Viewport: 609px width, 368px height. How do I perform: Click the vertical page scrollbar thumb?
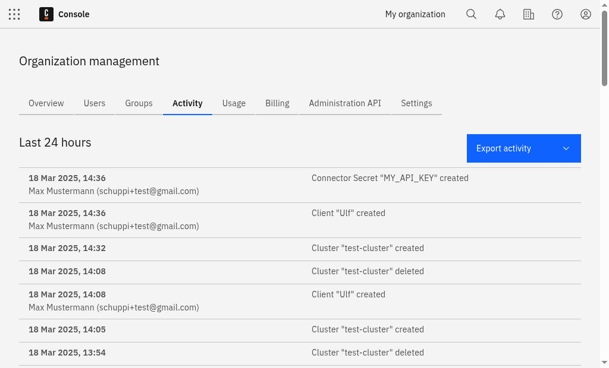[604, 47]
